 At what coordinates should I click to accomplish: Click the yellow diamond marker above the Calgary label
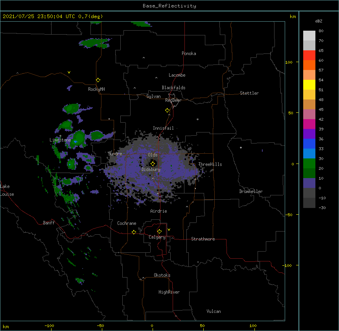pos(159,232)
